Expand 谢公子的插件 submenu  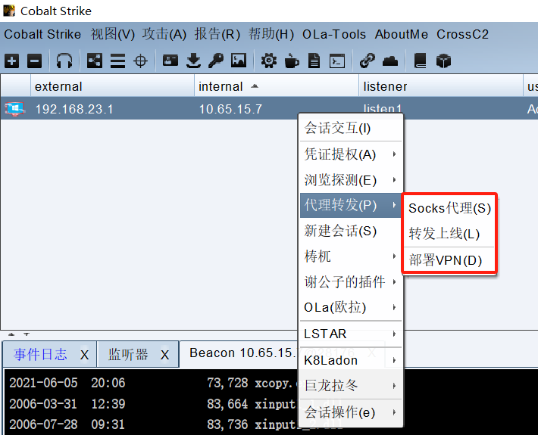pyautogui.click(x=351, y=282)
